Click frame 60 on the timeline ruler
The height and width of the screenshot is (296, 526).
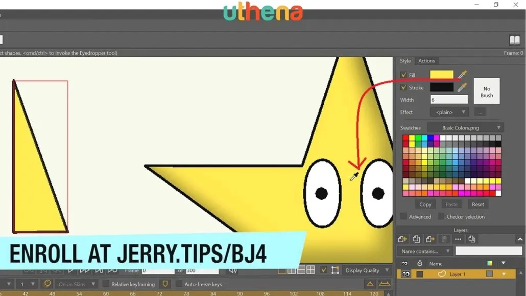point(106,293)
